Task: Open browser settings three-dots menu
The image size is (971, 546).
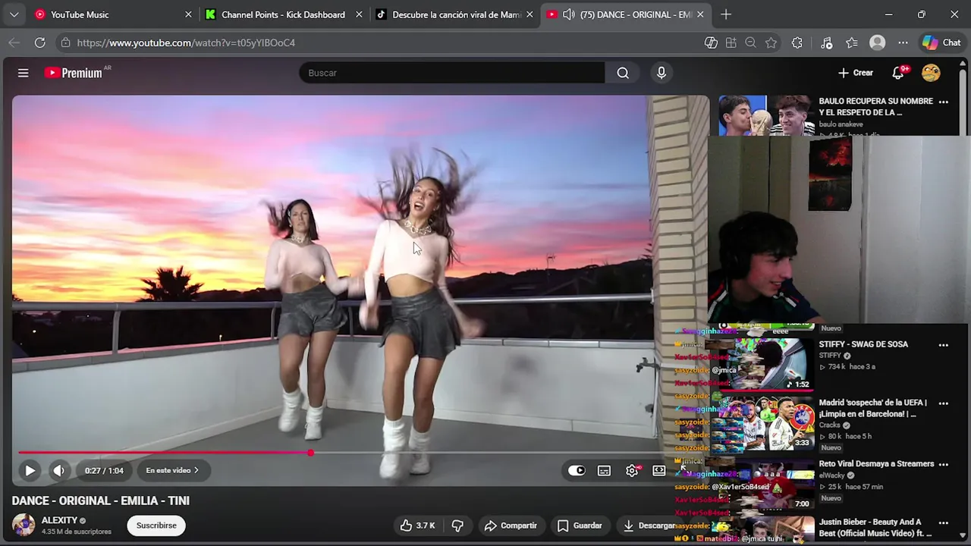Action: coord(903,42)
